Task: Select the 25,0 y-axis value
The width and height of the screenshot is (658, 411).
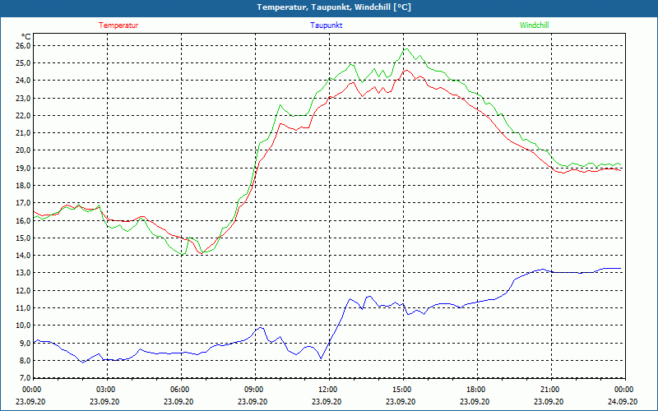Action: pos(23,63)
